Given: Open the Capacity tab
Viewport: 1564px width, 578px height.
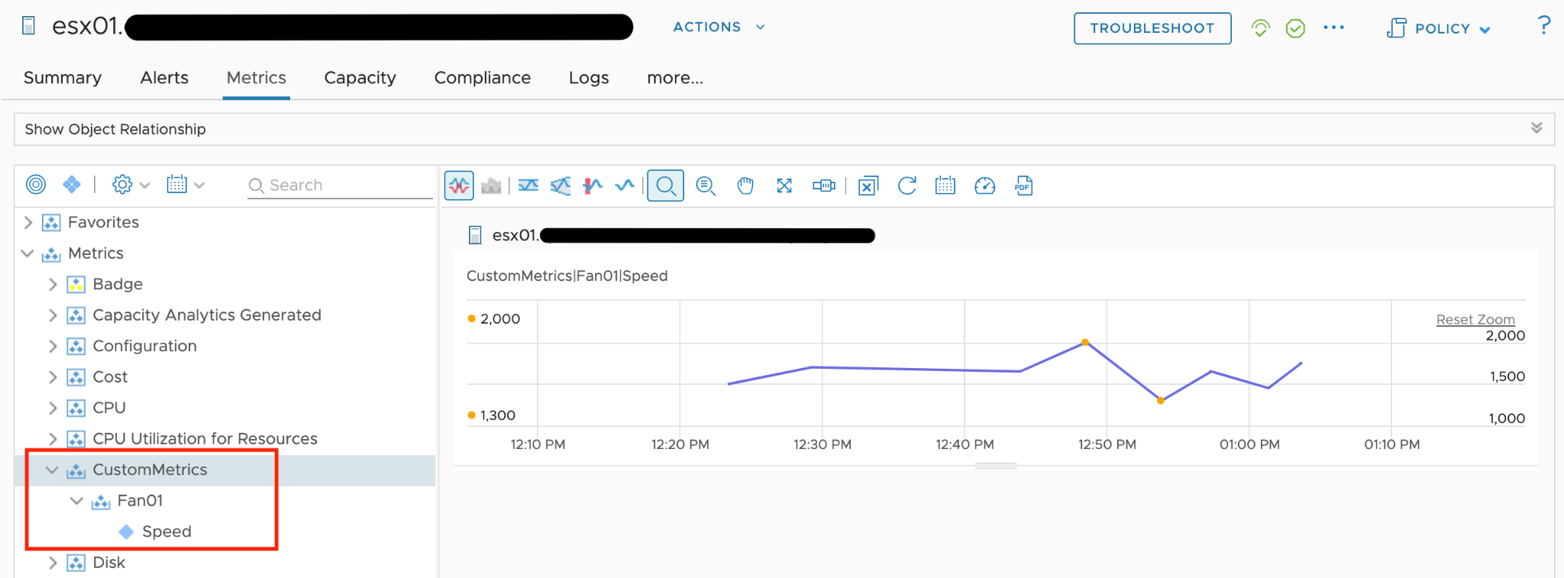Looking at the screenshot, I should coord(360,78).
